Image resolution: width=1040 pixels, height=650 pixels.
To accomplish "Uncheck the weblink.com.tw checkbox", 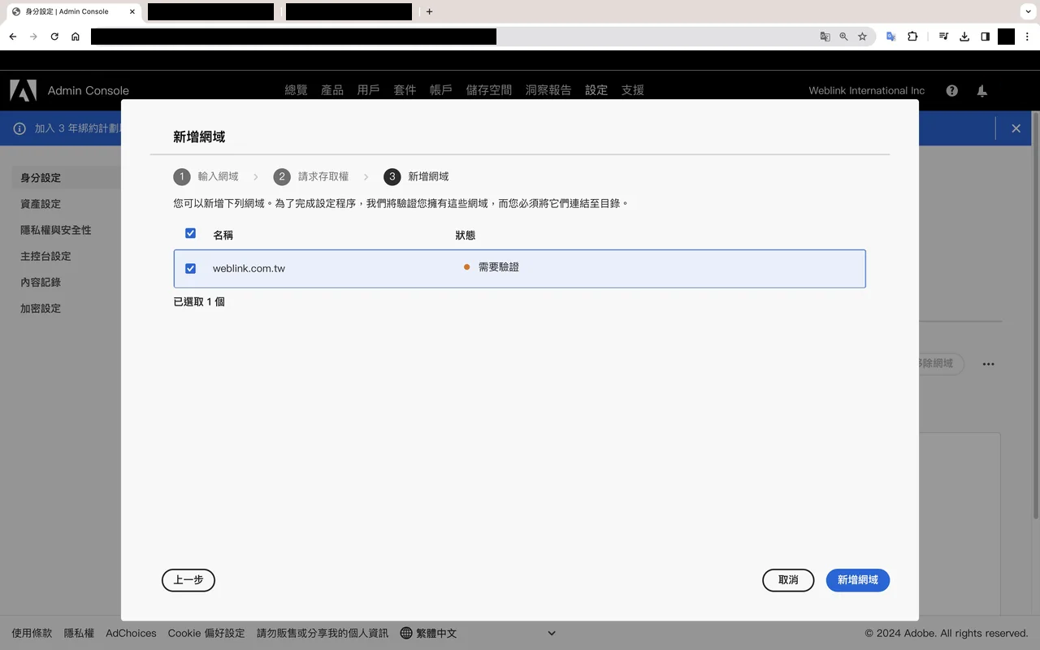I will tap(190, 268).
